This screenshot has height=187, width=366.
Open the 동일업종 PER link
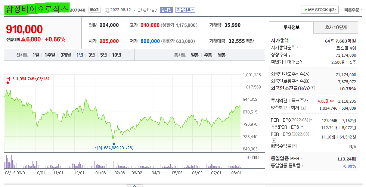click(x=286, y=159)
